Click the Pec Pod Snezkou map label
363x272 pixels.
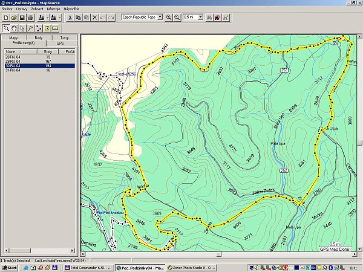(x=111, y=213)
